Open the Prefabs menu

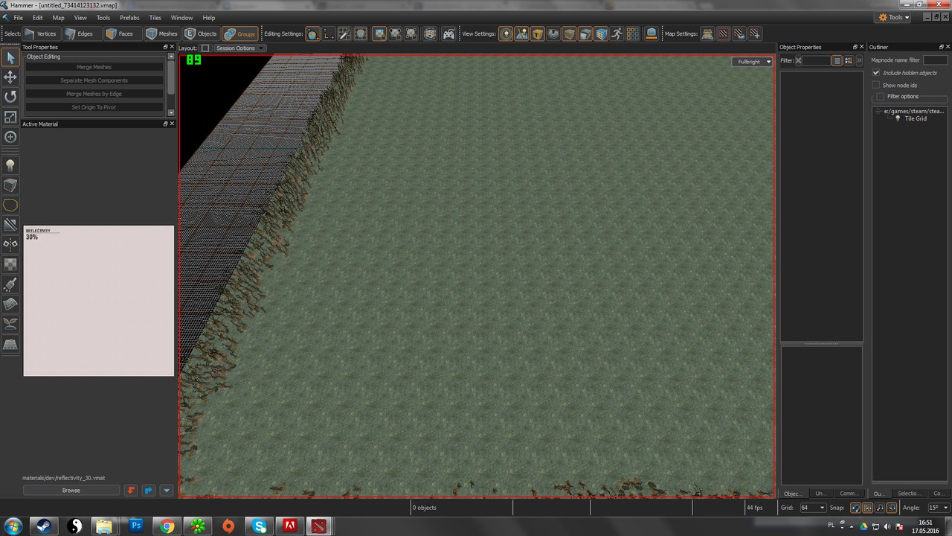click(x=129, y=17)
